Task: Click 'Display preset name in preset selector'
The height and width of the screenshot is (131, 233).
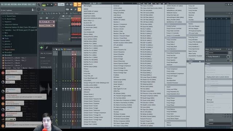Action: pos(218,77)
